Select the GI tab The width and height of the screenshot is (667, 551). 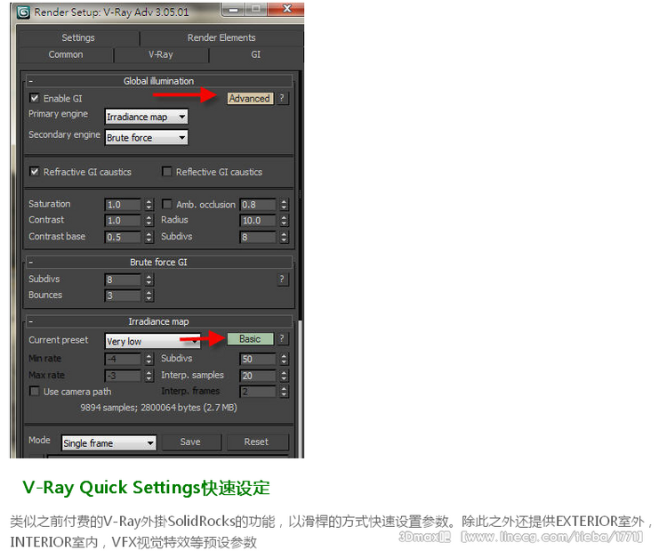[255, 54]
